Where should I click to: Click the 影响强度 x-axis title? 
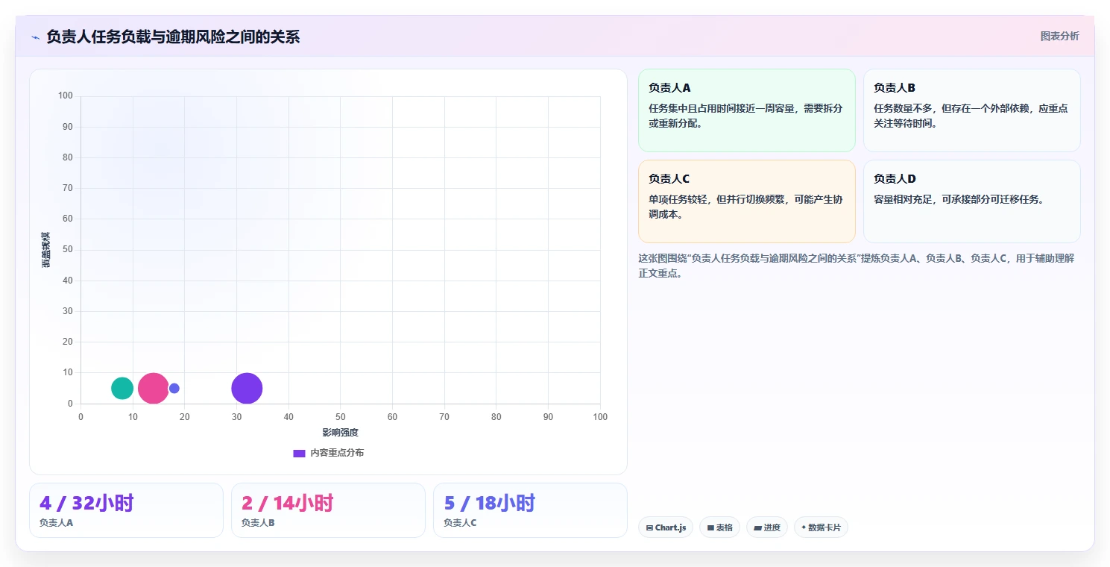(x=340, y=433)
